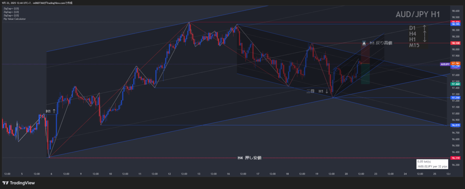Click the up arrow next to H4

[x=424, y=34]
